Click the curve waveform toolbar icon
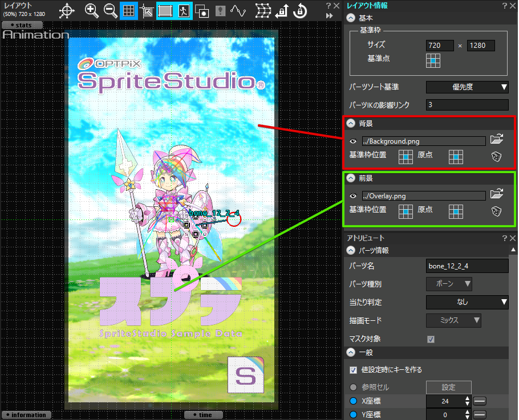The height and width of the screenshot is (420, 519). 238,11
